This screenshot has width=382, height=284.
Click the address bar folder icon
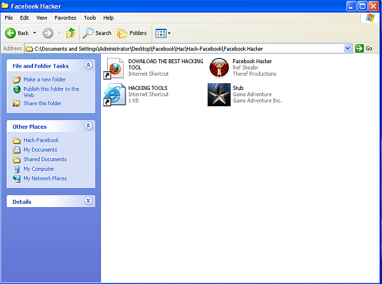(x=29, y=48)
